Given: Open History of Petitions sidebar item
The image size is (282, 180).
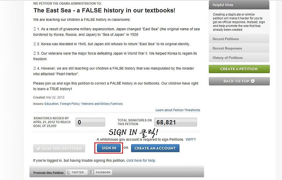Looking at the screenshot, I should tap(239, 58).
